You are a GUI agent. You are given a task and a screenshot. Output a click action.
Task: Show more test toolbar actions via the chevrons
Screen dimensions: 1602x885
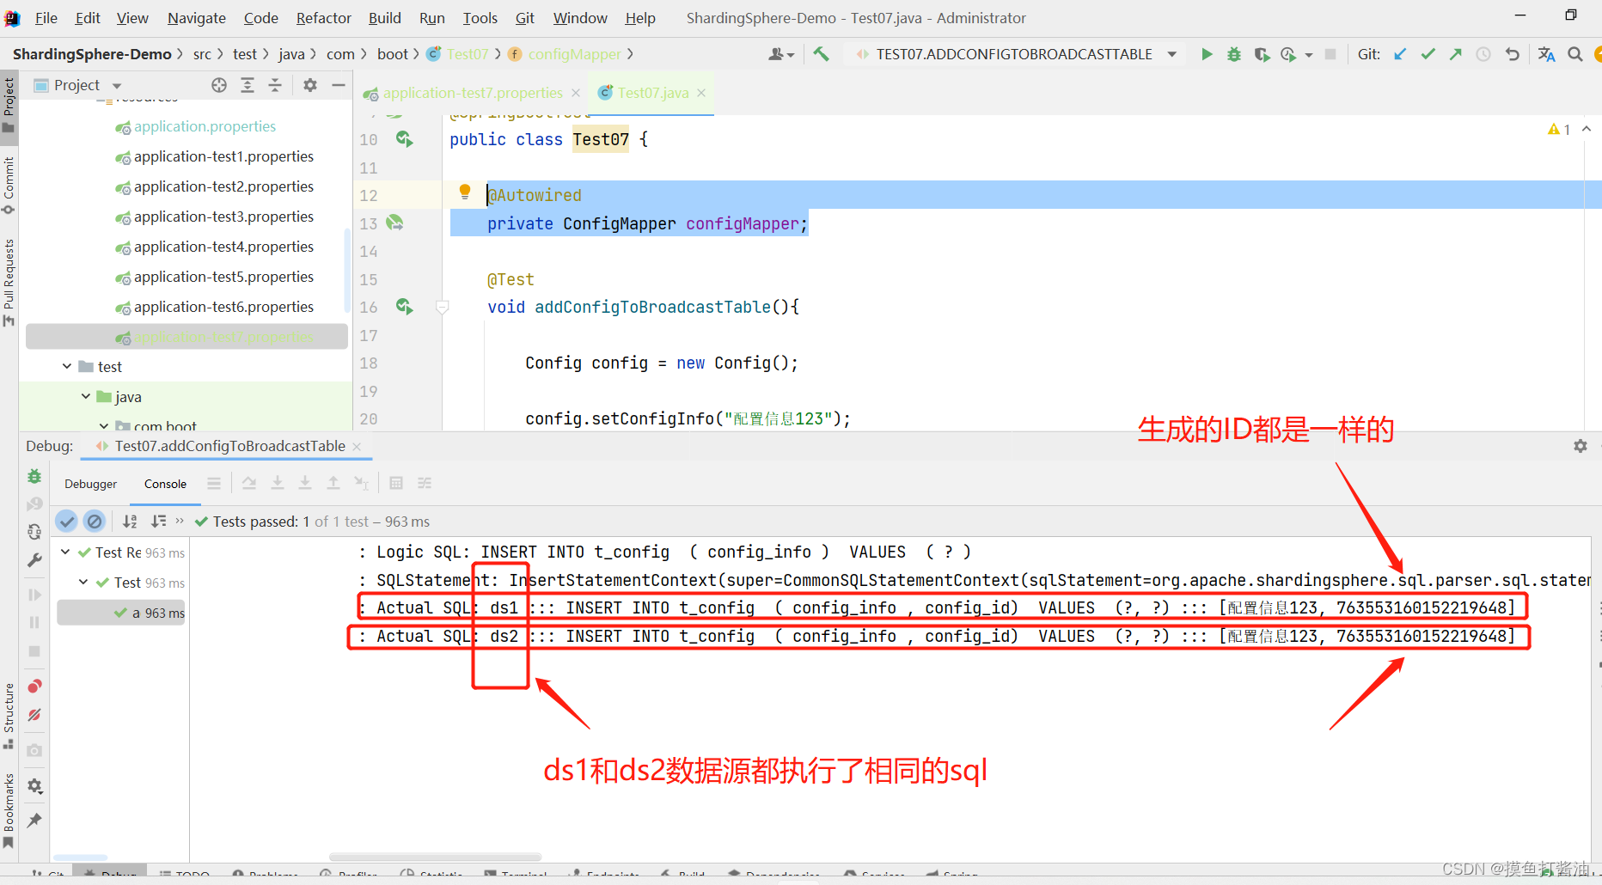coord(180,521)
